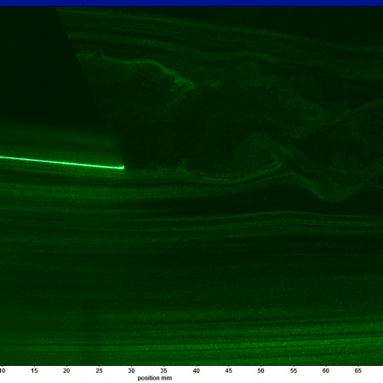
Task: Click the 45 tick label on axis
Action: (x=229, y=370)
